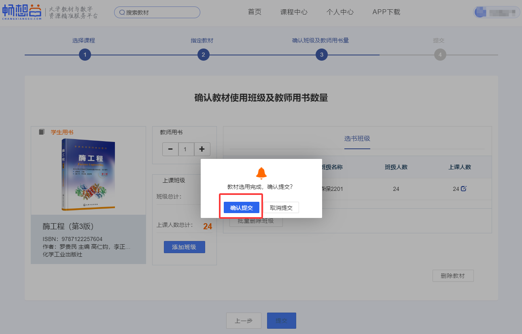Click the magnifier icon in search box
Image resolution: width=522 pixels, height=334 pixels.
[x=122, y=13]
